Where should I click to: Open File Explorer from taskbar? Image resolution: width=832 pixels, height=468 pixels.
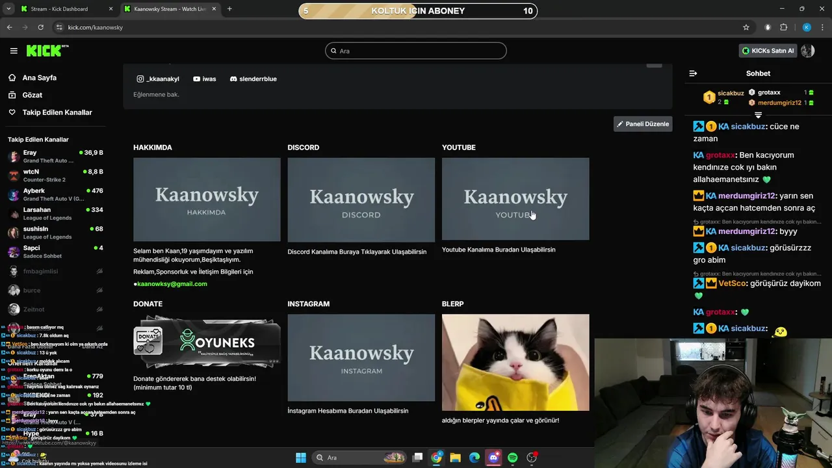click(456, 458)
